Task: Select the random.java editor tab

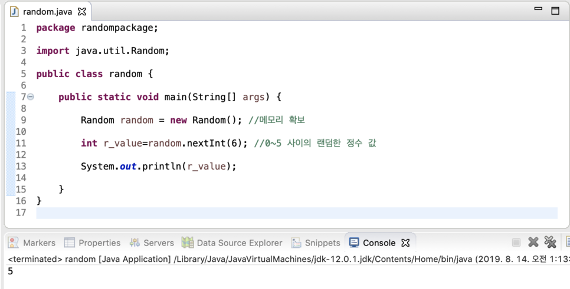Action: pyautogui.click(x=48, y=12)
